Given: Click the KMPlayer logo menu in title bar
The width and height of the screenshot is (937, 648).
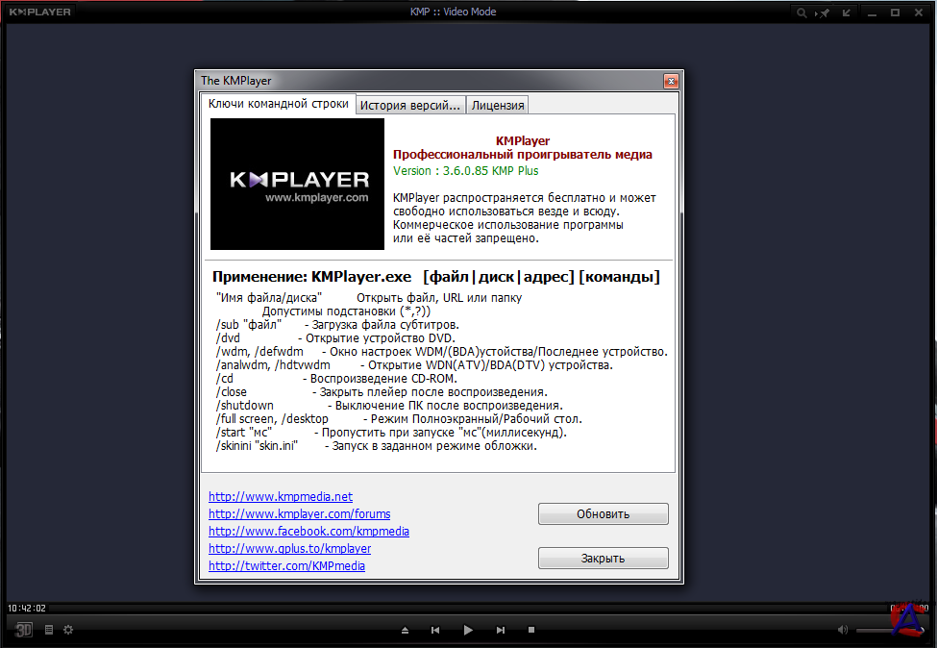Looking at the screenshot, I should [40, 12].
